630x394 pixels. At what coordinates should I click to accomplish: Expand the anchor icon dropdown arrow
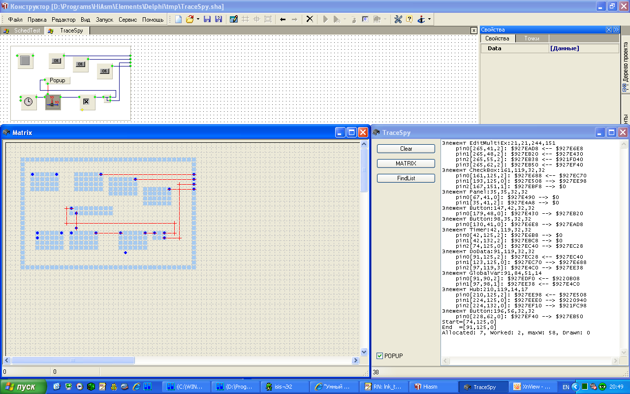429,19
